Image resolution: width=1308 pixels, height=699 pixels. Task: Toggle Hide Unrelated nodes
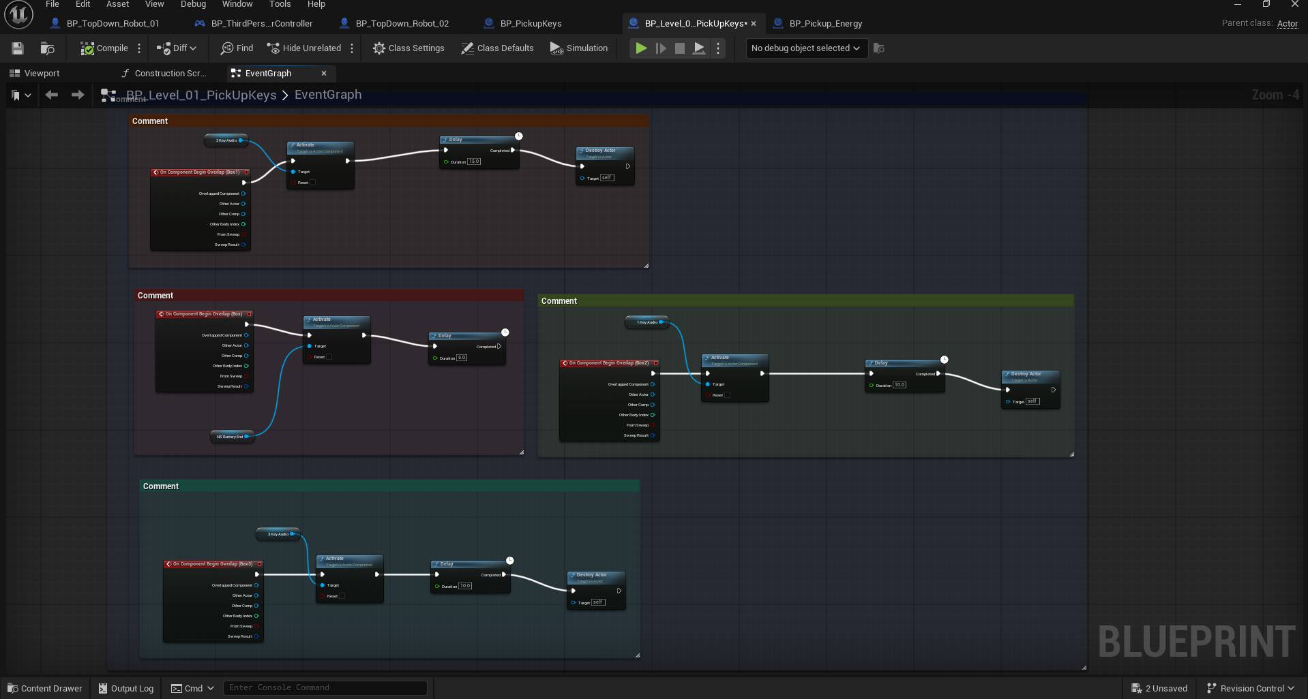(304, 48)
